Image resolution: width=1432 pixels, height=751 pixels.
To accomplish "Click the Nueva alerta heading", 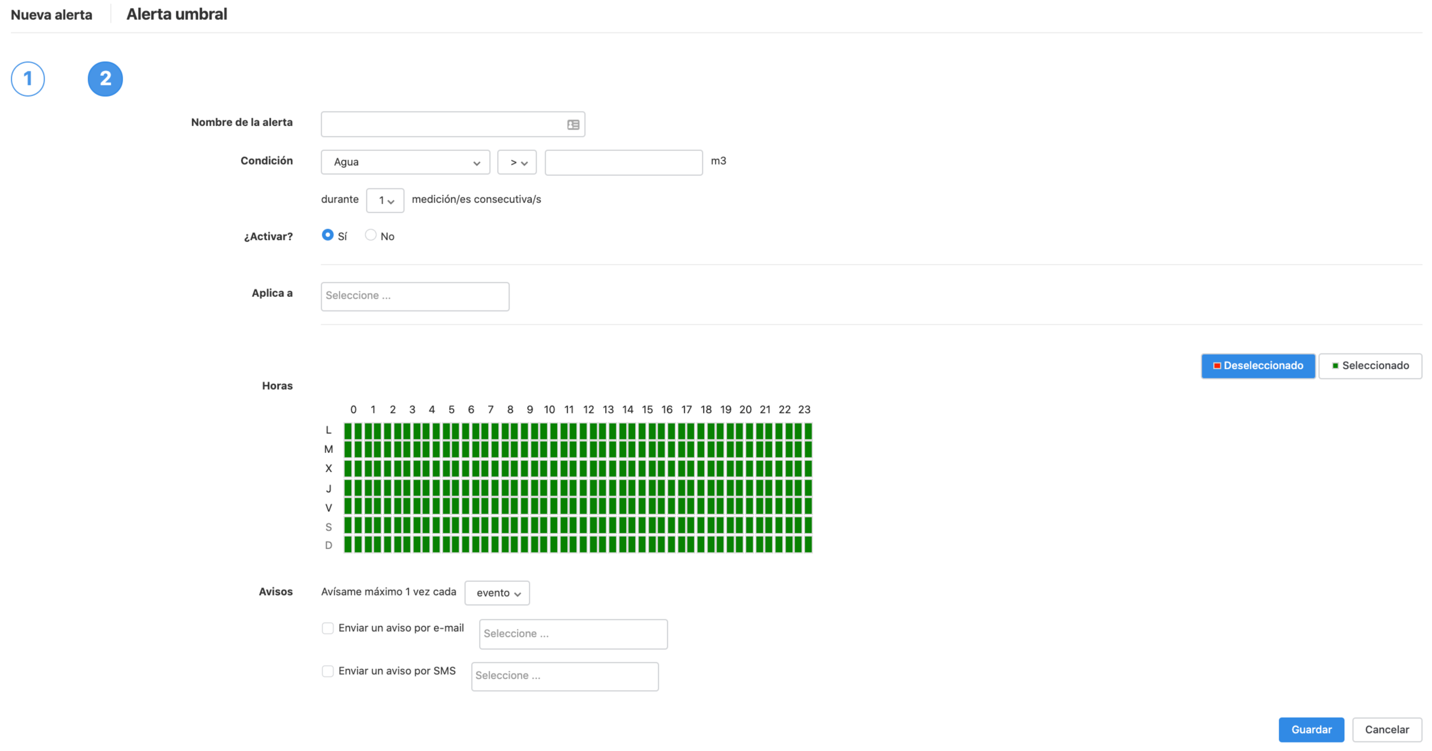I will tap(51, 15).
